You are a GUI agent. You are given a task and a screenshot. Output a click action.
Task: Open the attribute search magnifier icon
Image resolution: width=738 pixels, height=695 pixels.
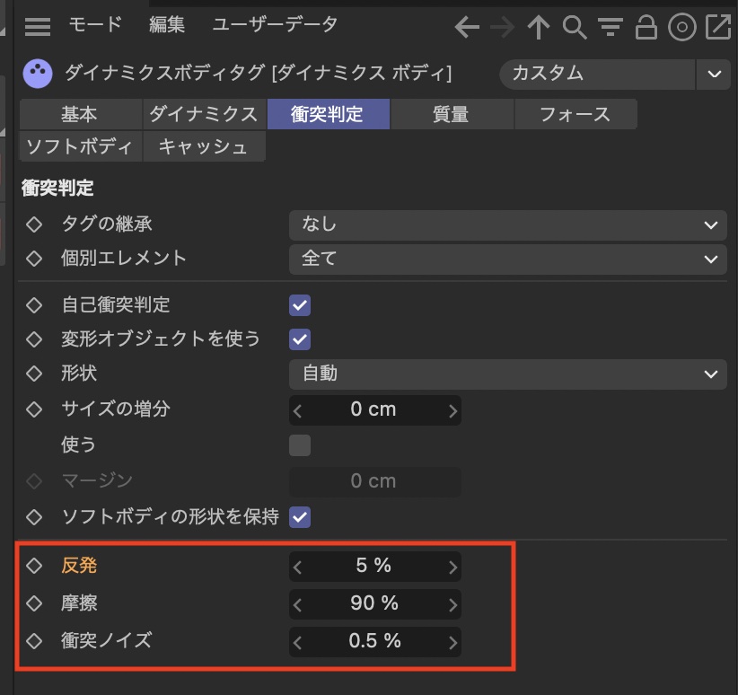[x=575, y=28]
